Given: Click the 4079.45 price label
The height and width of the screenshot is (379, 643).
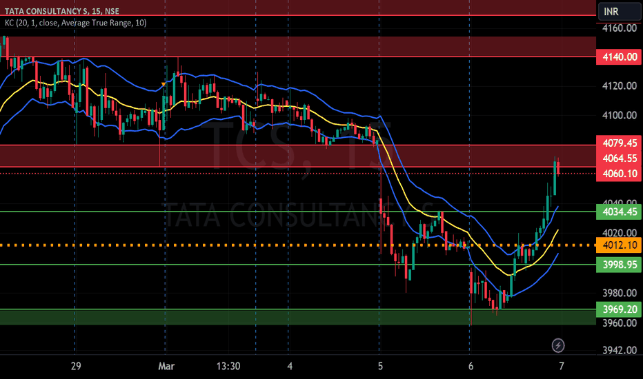Looking at the screenshot, I should [620, 143].
